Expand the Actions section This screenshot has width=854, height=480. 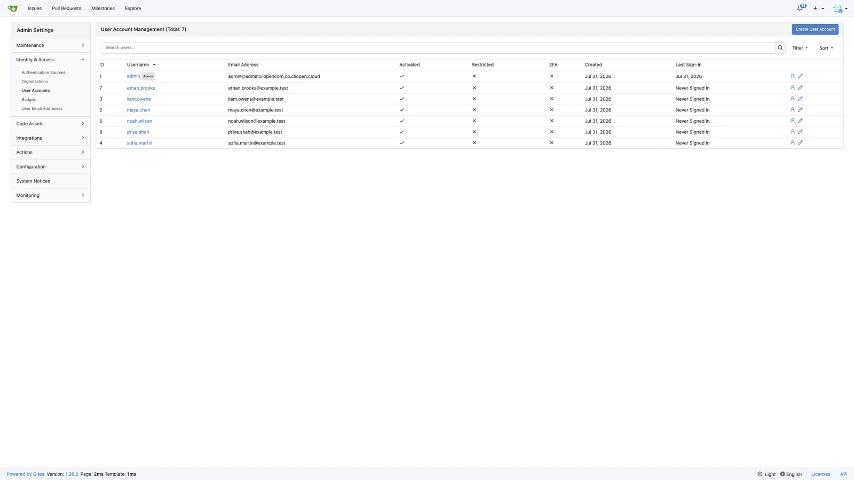(x=51, y=153)
